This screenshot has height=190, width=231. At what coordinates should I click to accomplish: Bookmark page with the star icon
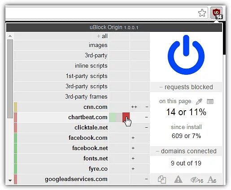(x=202, y=13)
